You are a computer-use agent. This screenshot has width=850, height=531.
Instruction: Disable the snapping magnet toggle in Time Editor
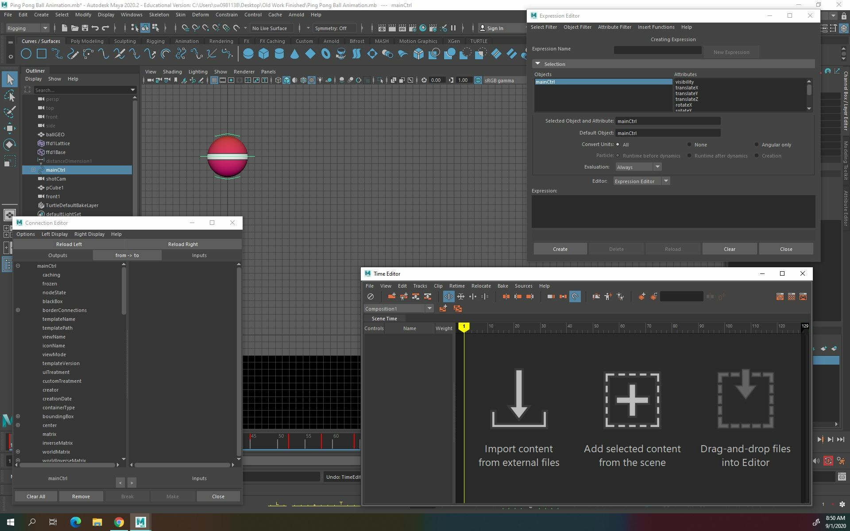(x=575, y=296)
